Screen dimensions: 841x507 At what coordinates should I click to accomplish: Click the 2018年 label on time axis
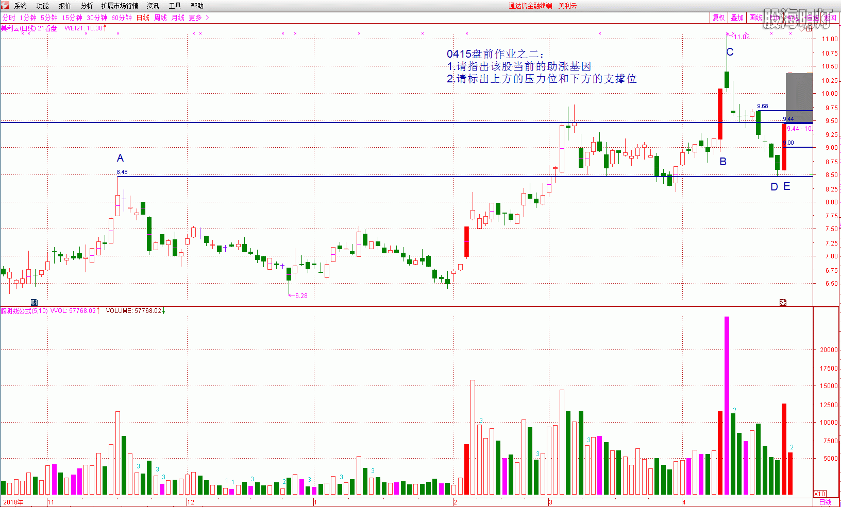pos(13,502)
